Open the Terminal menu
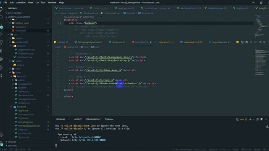Viewport: 269px width, 151px height. (x=52, y=3)
